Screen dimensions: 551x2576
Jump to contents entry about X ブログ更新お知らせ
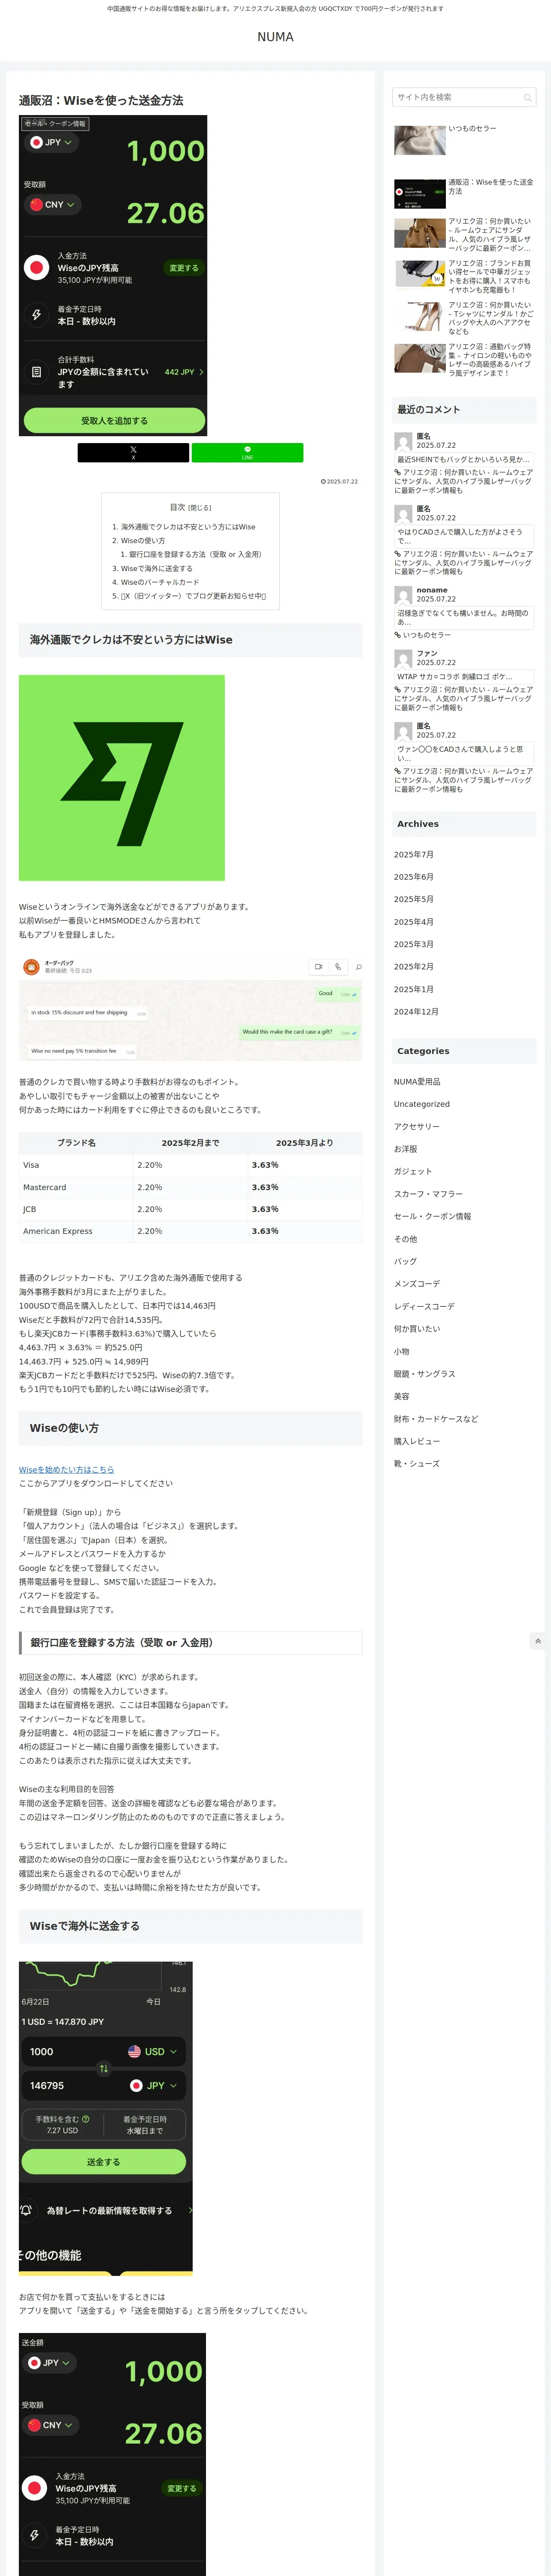click(x=193, y=596)
